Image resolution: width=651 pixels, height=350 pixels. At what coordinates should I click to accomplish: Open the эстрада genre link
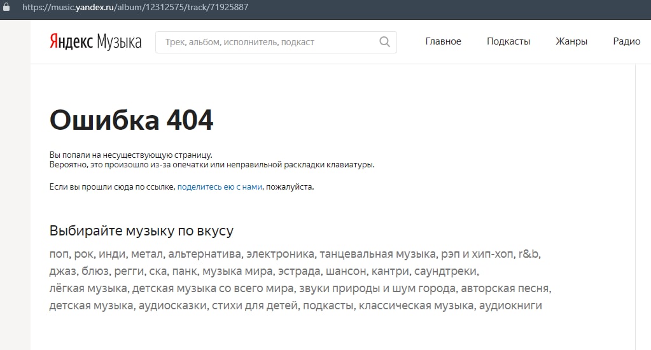(x=299, y=272)
